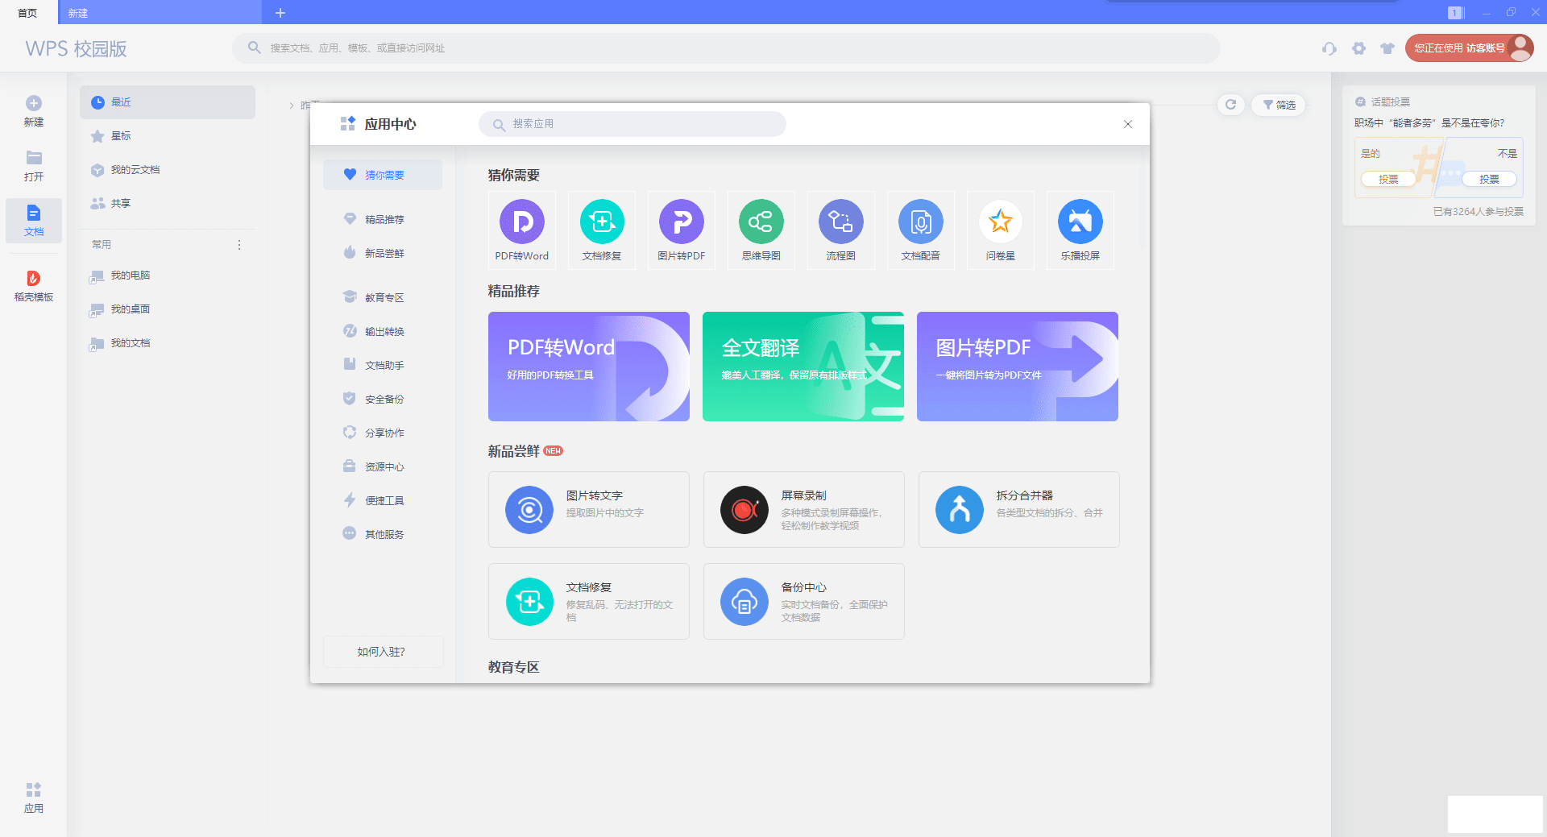Close the 应用中心 dialog

tap(1128, 124)
